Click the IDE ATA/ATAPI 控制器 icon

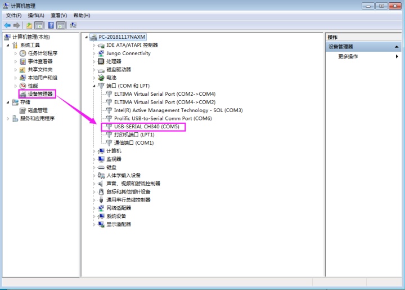pyautogui.click(x=101, y=46)
